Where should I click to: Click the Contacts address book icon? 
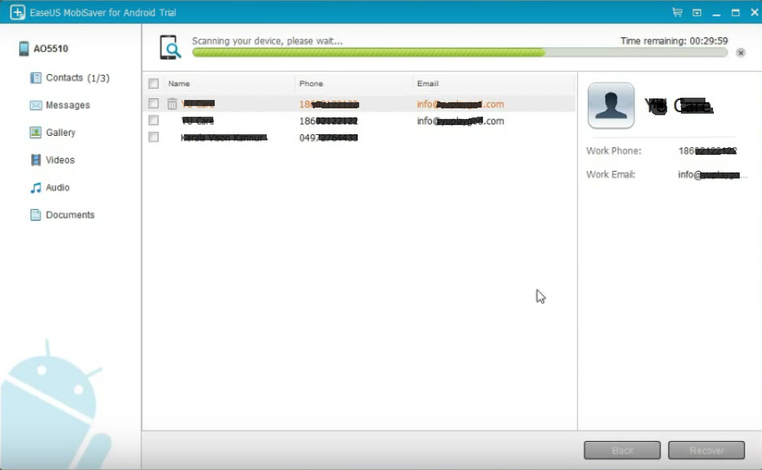(35, 78)
